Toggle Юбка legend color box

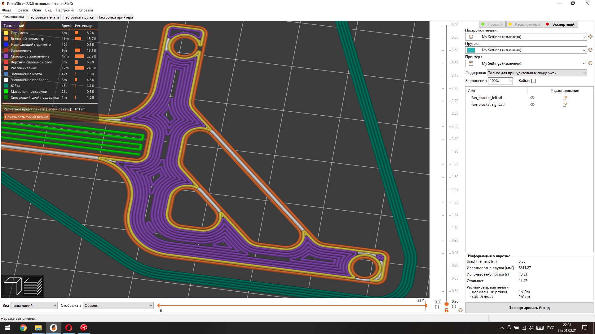tap(6, 86)
